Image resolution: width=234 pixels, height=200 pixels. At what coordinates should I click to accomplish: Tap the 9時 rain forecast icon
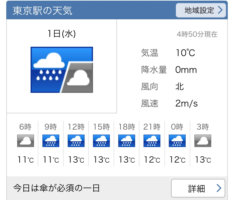(x=51, y=141)
